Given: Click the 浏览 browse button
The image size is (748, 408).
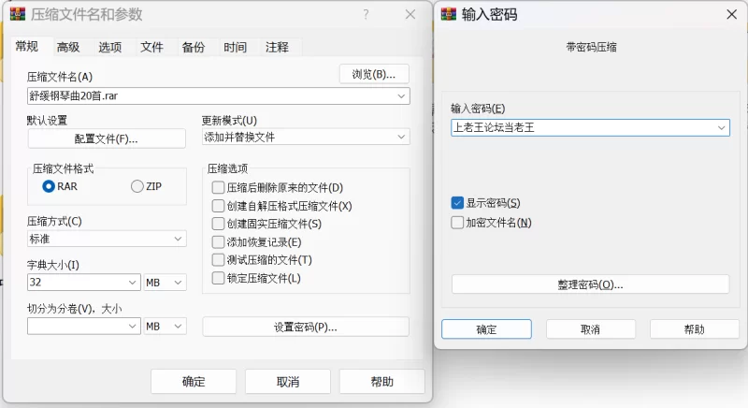Looking at the screenshot, I should pos(373,75).
